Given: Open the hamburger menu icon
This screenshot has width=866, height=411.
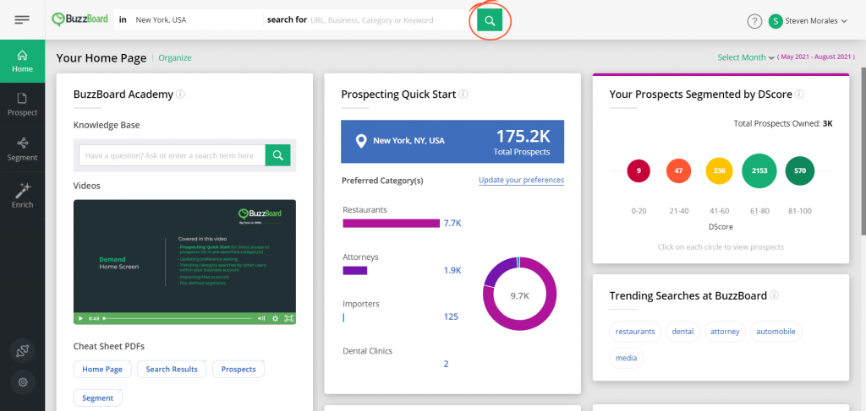Looking at the screenshot, I should point(22,20).
